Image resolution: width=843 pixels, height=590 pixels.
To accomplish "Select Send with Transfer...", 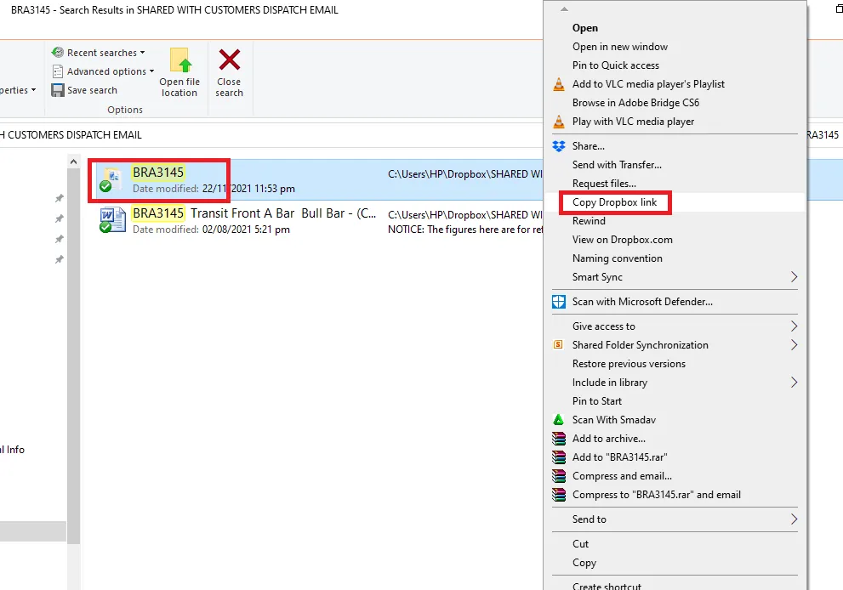I will click(x=617, y=164).
